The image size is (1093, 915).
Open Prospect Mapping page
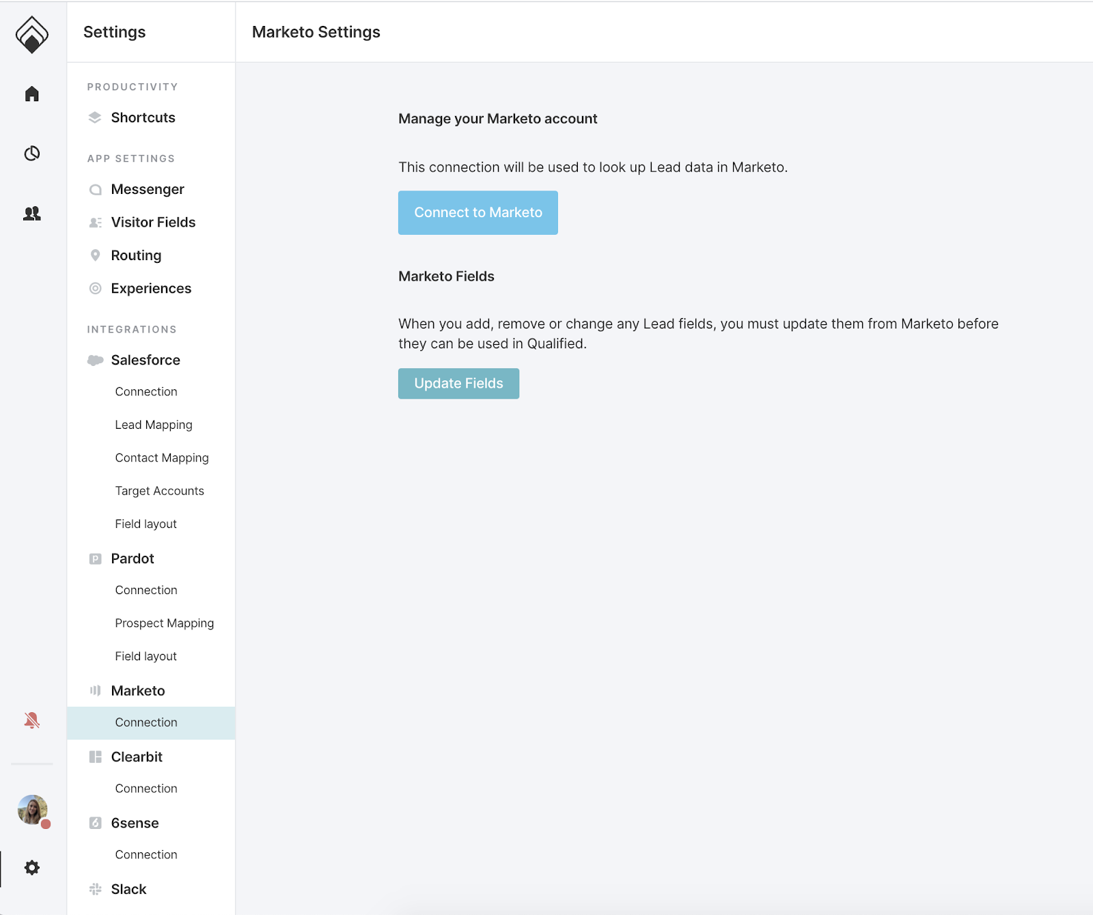(x=165, y=623)
